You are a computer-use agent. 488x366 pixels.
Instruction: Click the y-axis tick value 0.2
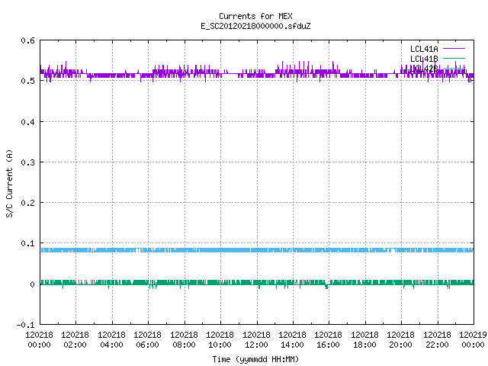(x=27, y=203)
